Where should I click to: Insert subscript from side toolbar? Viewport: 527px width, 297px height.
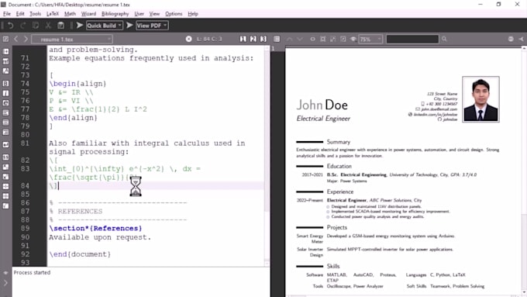(x=5, y=167)
